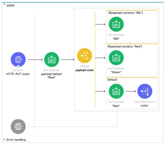Click the Default route header
This screenshot has width=165, height=144.
tap(112, 80)
